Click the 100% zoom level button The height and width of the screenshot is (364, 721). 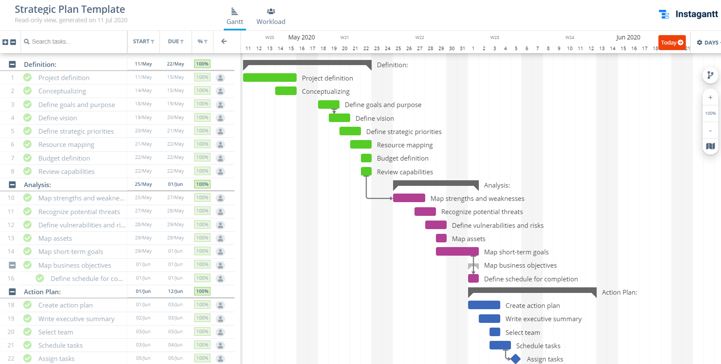point(710,113)
